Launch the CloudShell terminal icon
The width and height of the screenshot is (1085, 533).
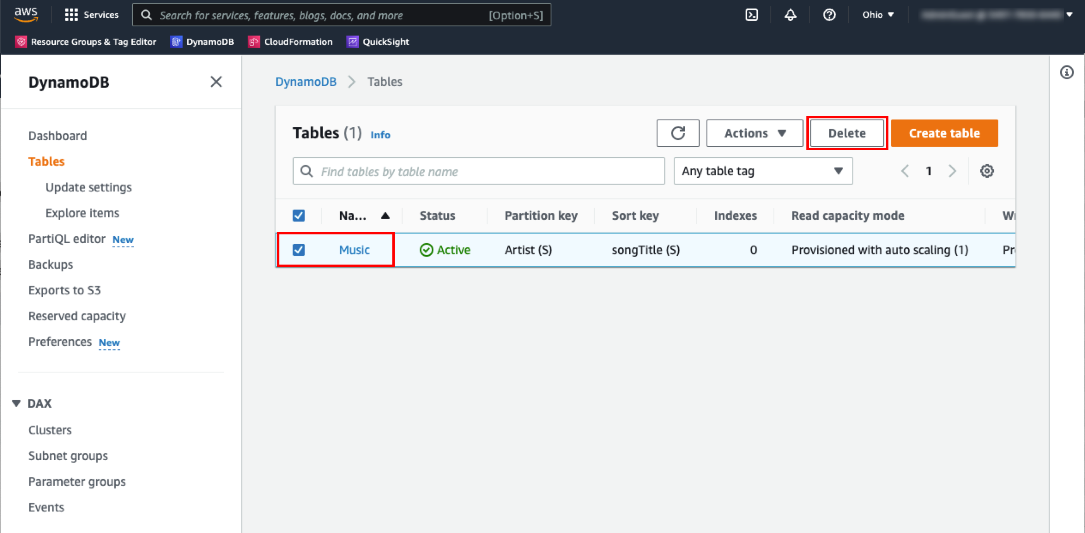[x=752, y=15]
